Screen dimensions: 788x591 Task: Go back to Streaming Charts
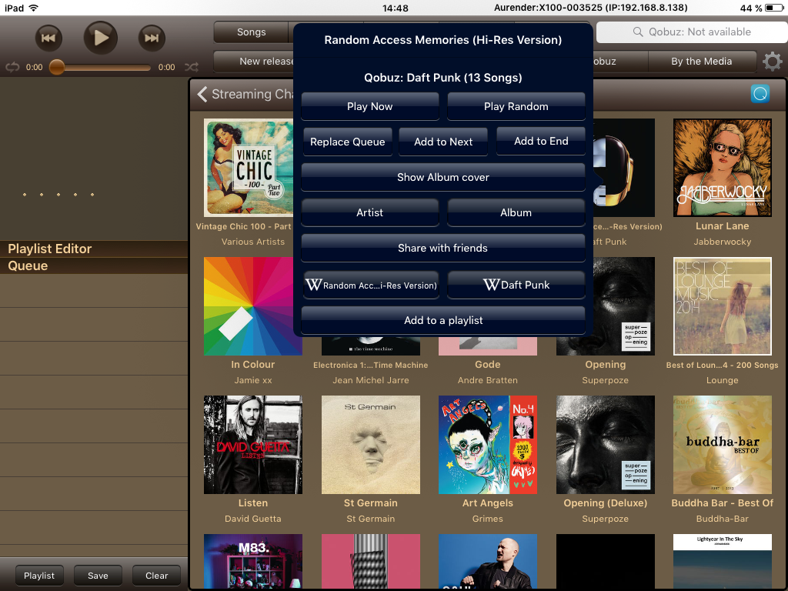[245, 94]
